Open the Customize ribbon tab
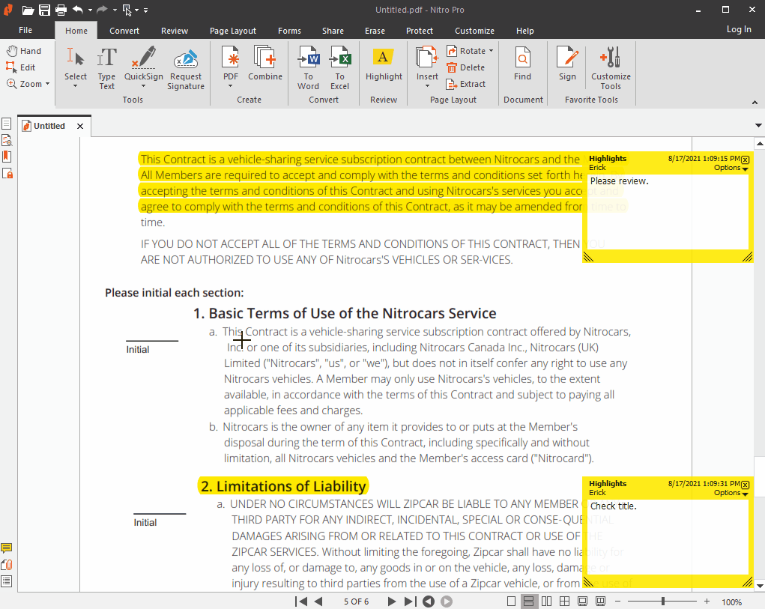Screen dimensions: 765x609 click(x=474, y=31)
